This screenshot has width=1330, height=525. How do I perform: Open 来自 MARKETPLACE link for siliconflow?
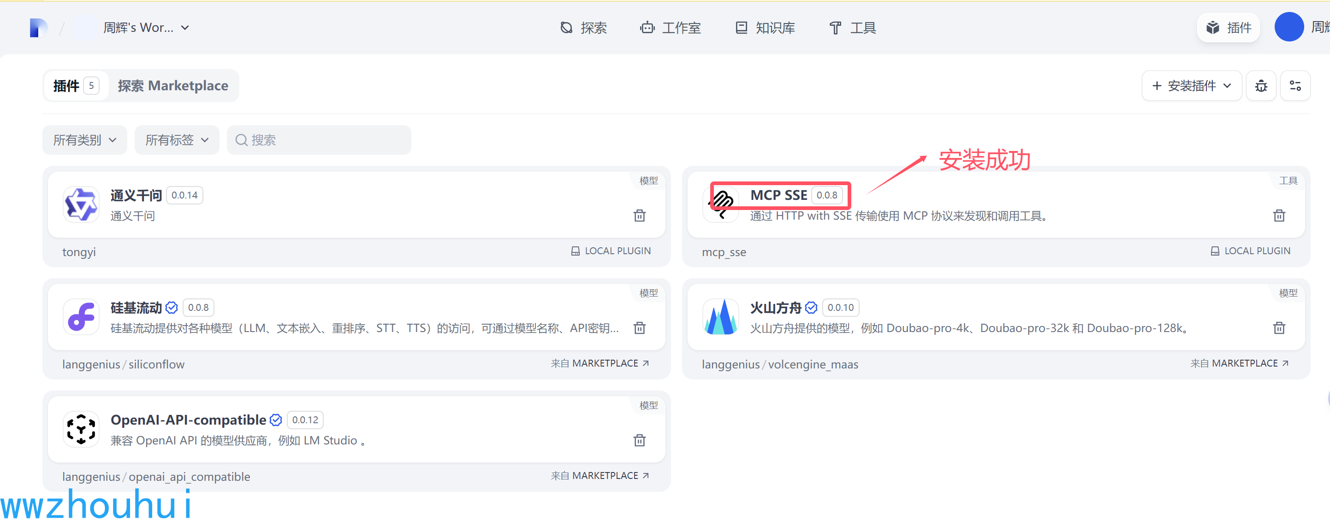coord(600,363)
